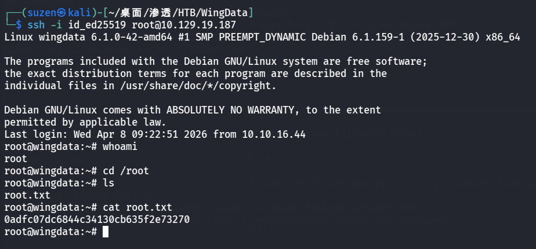Click the root flag hash string
Screen dimensions: 536x249
97,219
